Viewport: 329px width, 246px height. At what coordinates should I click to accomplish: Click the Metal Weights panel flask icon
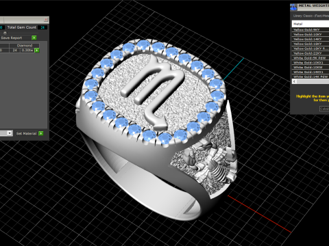coord(293,7)
